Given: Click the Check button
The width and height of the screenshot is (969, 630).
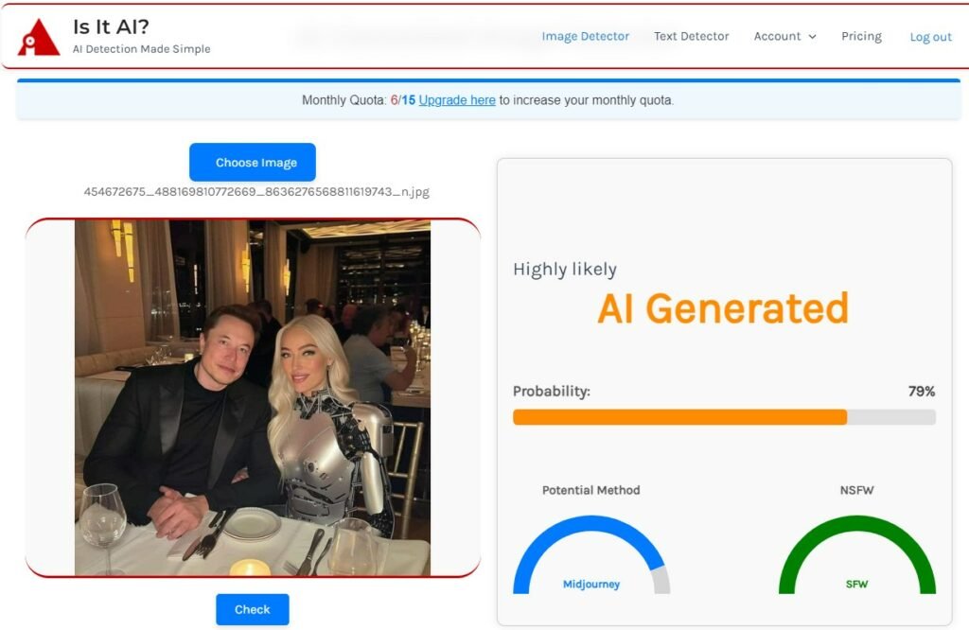Looking at the screenshot, I should click(252, 609).
